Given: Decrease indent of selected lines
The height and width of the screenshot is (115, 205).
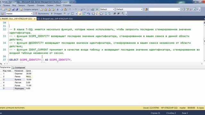Looking at the screenshot, I should [115, 13].
